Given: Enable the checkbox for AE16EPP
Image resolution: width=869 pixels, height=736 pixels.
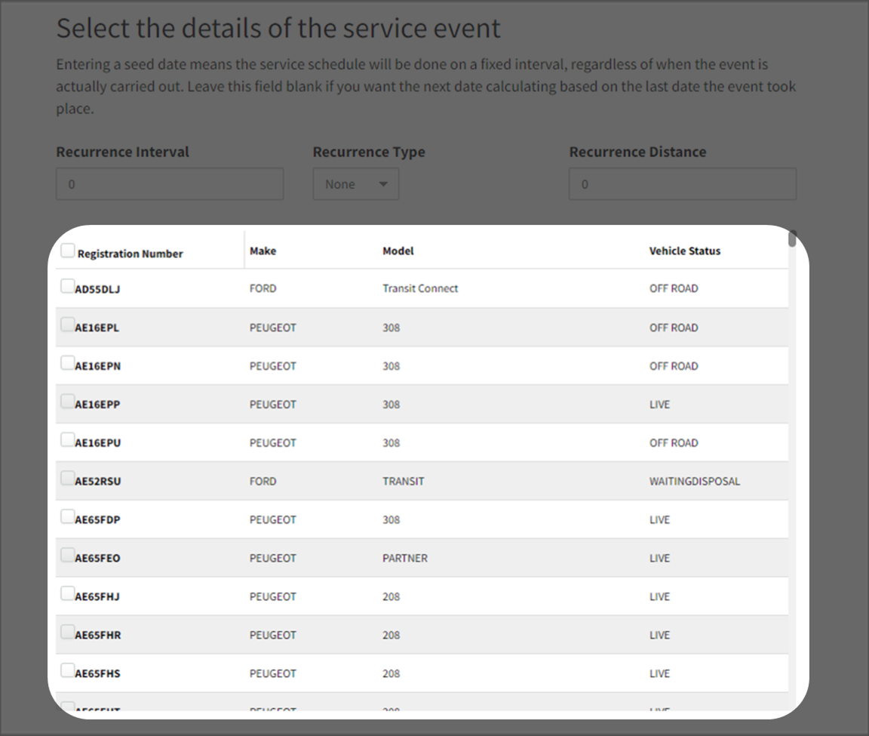Looking at the screenshot, I should [67, 402].
